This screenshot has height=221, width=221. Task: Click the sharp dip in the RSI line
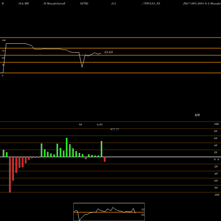[82, 67]
